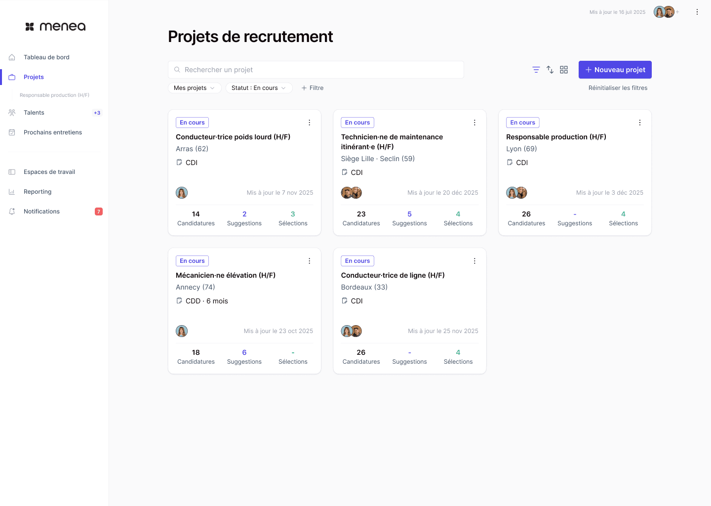
Task: Select the Projets entry in the sidebar
Action: click(34, 77)
